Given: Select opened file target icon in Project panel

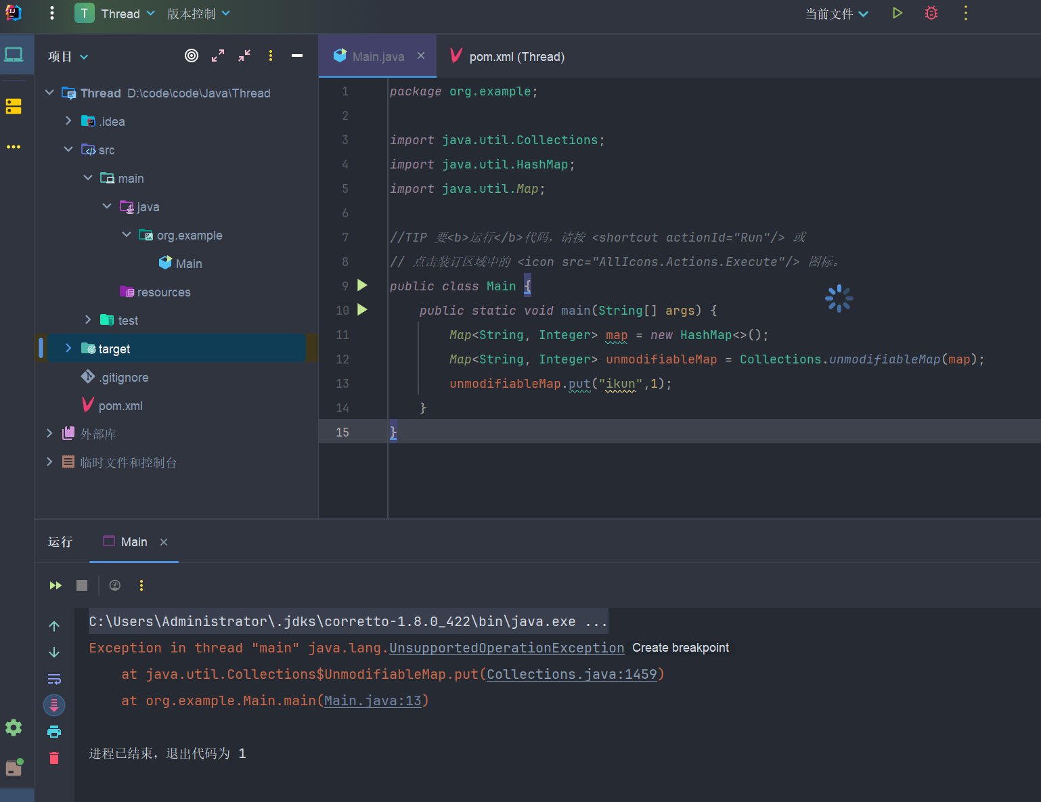Looking at the screenshot, I should coord(192,55).
